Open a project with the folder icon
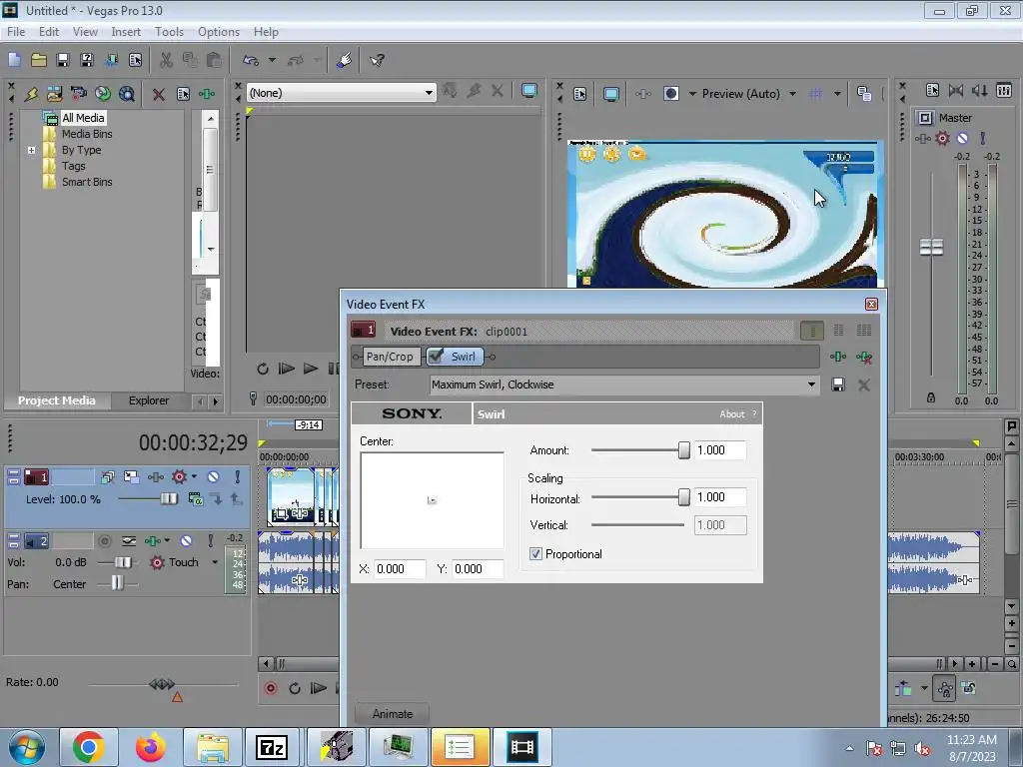 point(39,60)
